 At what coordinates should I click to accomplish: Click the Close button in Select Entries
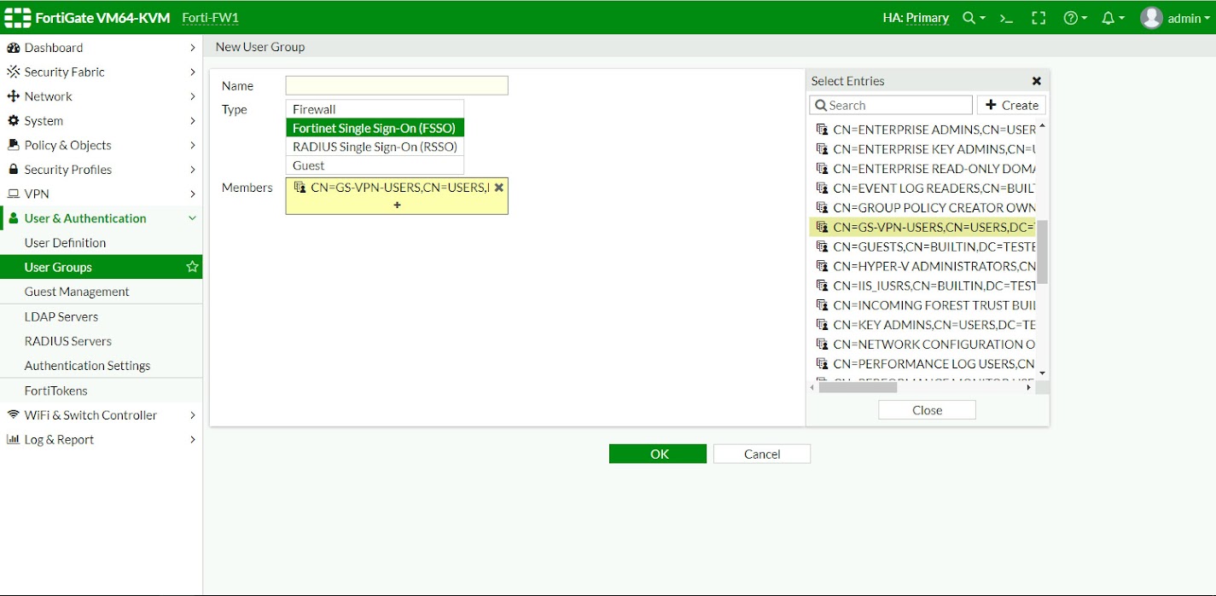(x=927, y=410)
